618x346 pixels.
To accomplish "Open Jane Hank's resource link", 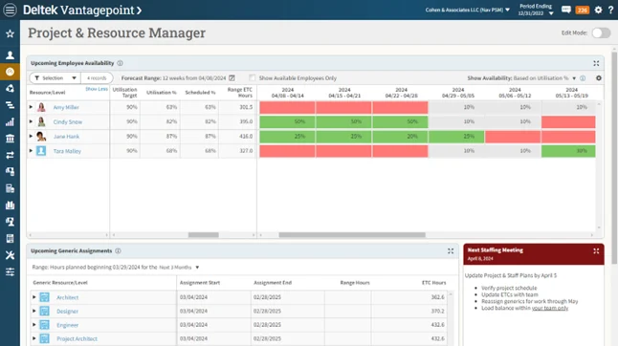I will coord(66,137).
